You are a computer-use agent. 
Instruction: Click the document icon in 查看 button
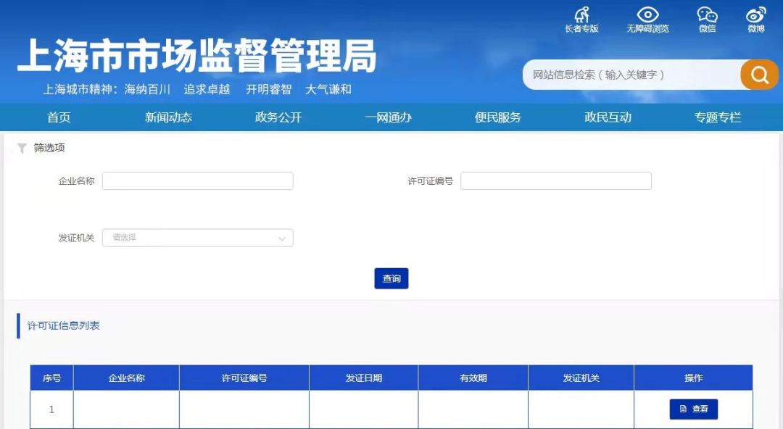[x=683, y=409]
